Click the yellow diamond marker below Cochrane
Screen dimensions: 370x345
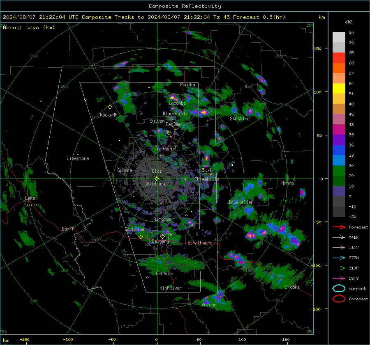(141, 237)
